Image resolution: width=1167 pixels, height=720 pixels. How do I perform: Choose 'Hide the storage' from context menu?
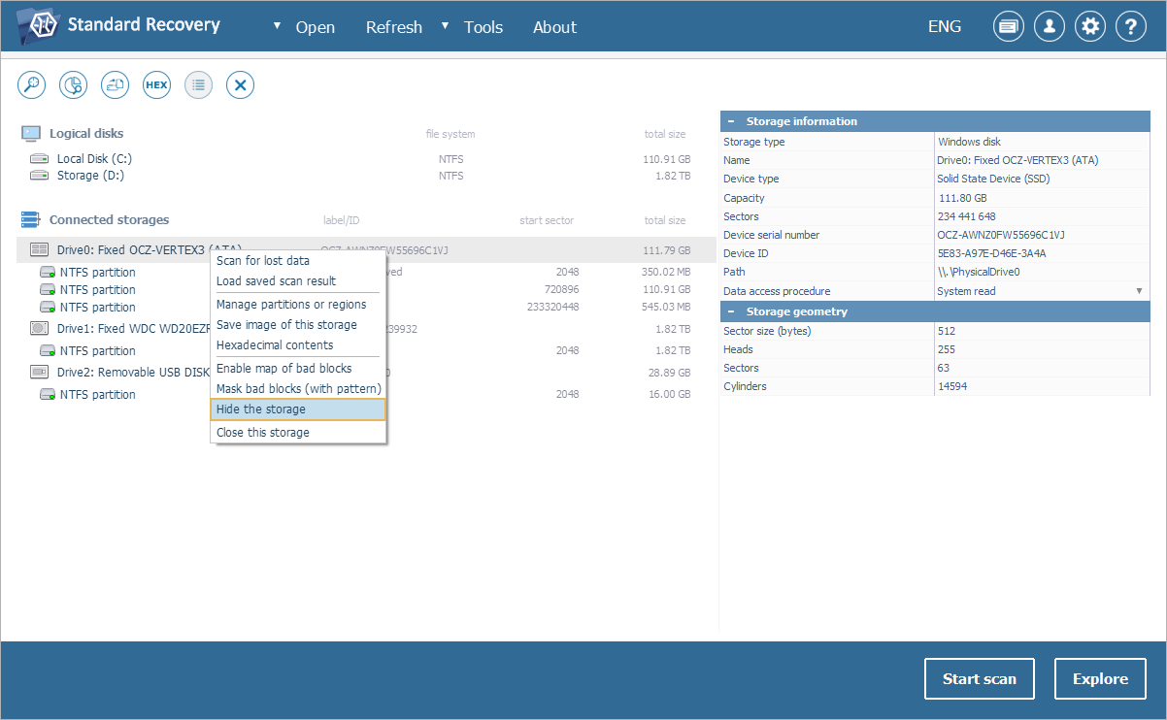coord(298,409)
